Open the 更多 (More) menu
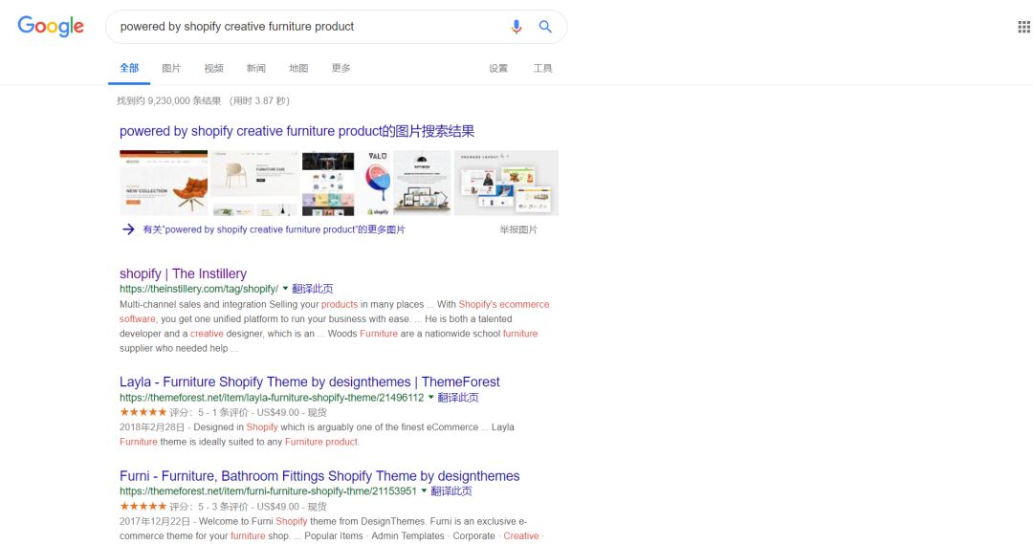This screenshot has width=1033, height=545. (x=341, y=69)
